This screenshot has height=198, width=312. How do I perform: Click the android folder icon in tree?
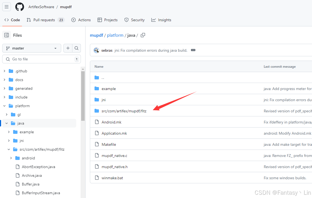pyautogui.click(x=17, y=158)
